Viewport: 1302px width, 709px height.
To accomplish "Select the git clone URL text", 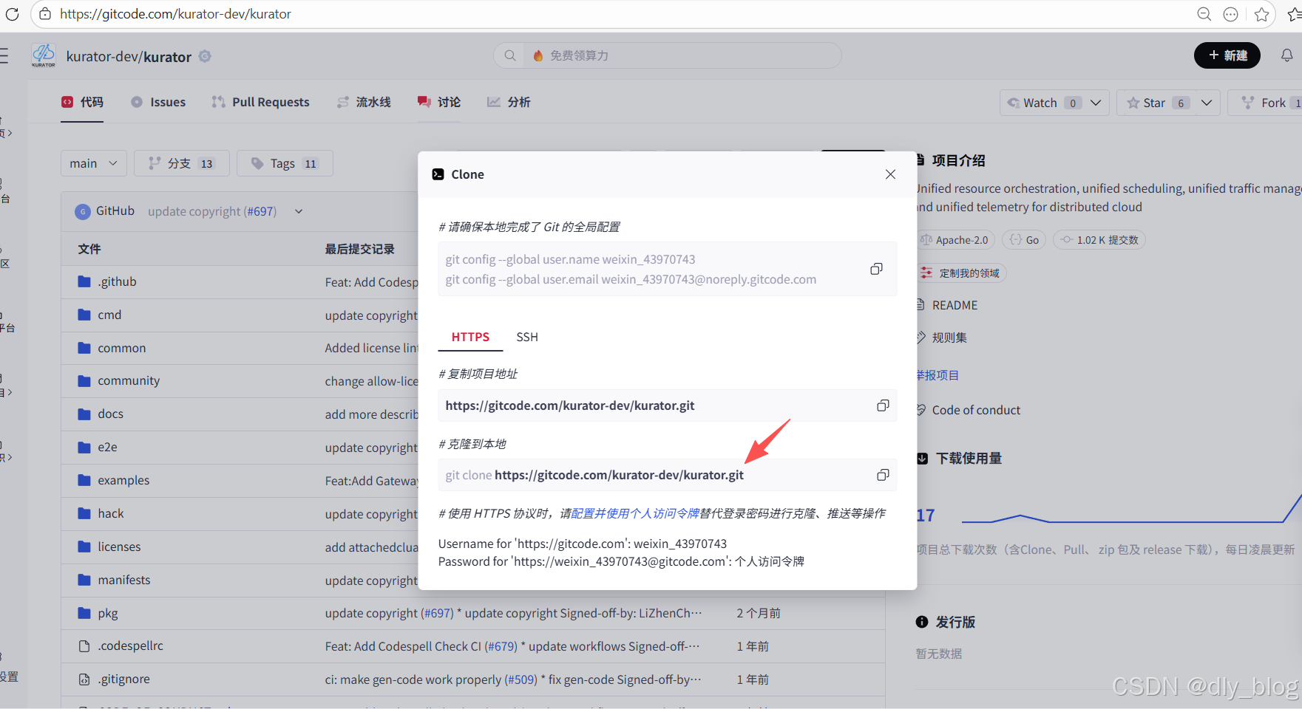I will [619, 475].
